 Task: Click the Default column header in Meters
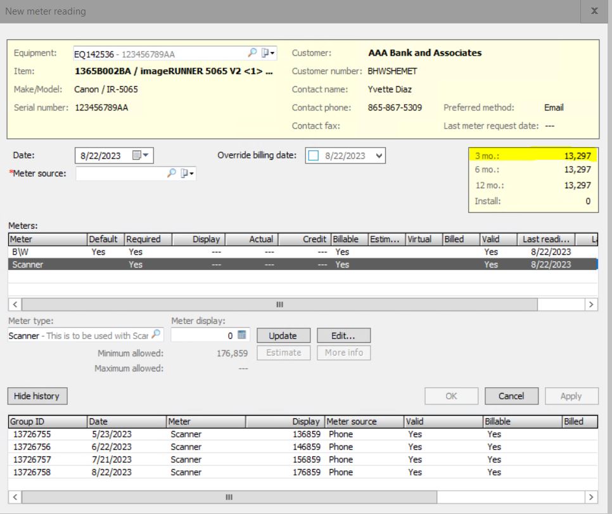(105, 239)
